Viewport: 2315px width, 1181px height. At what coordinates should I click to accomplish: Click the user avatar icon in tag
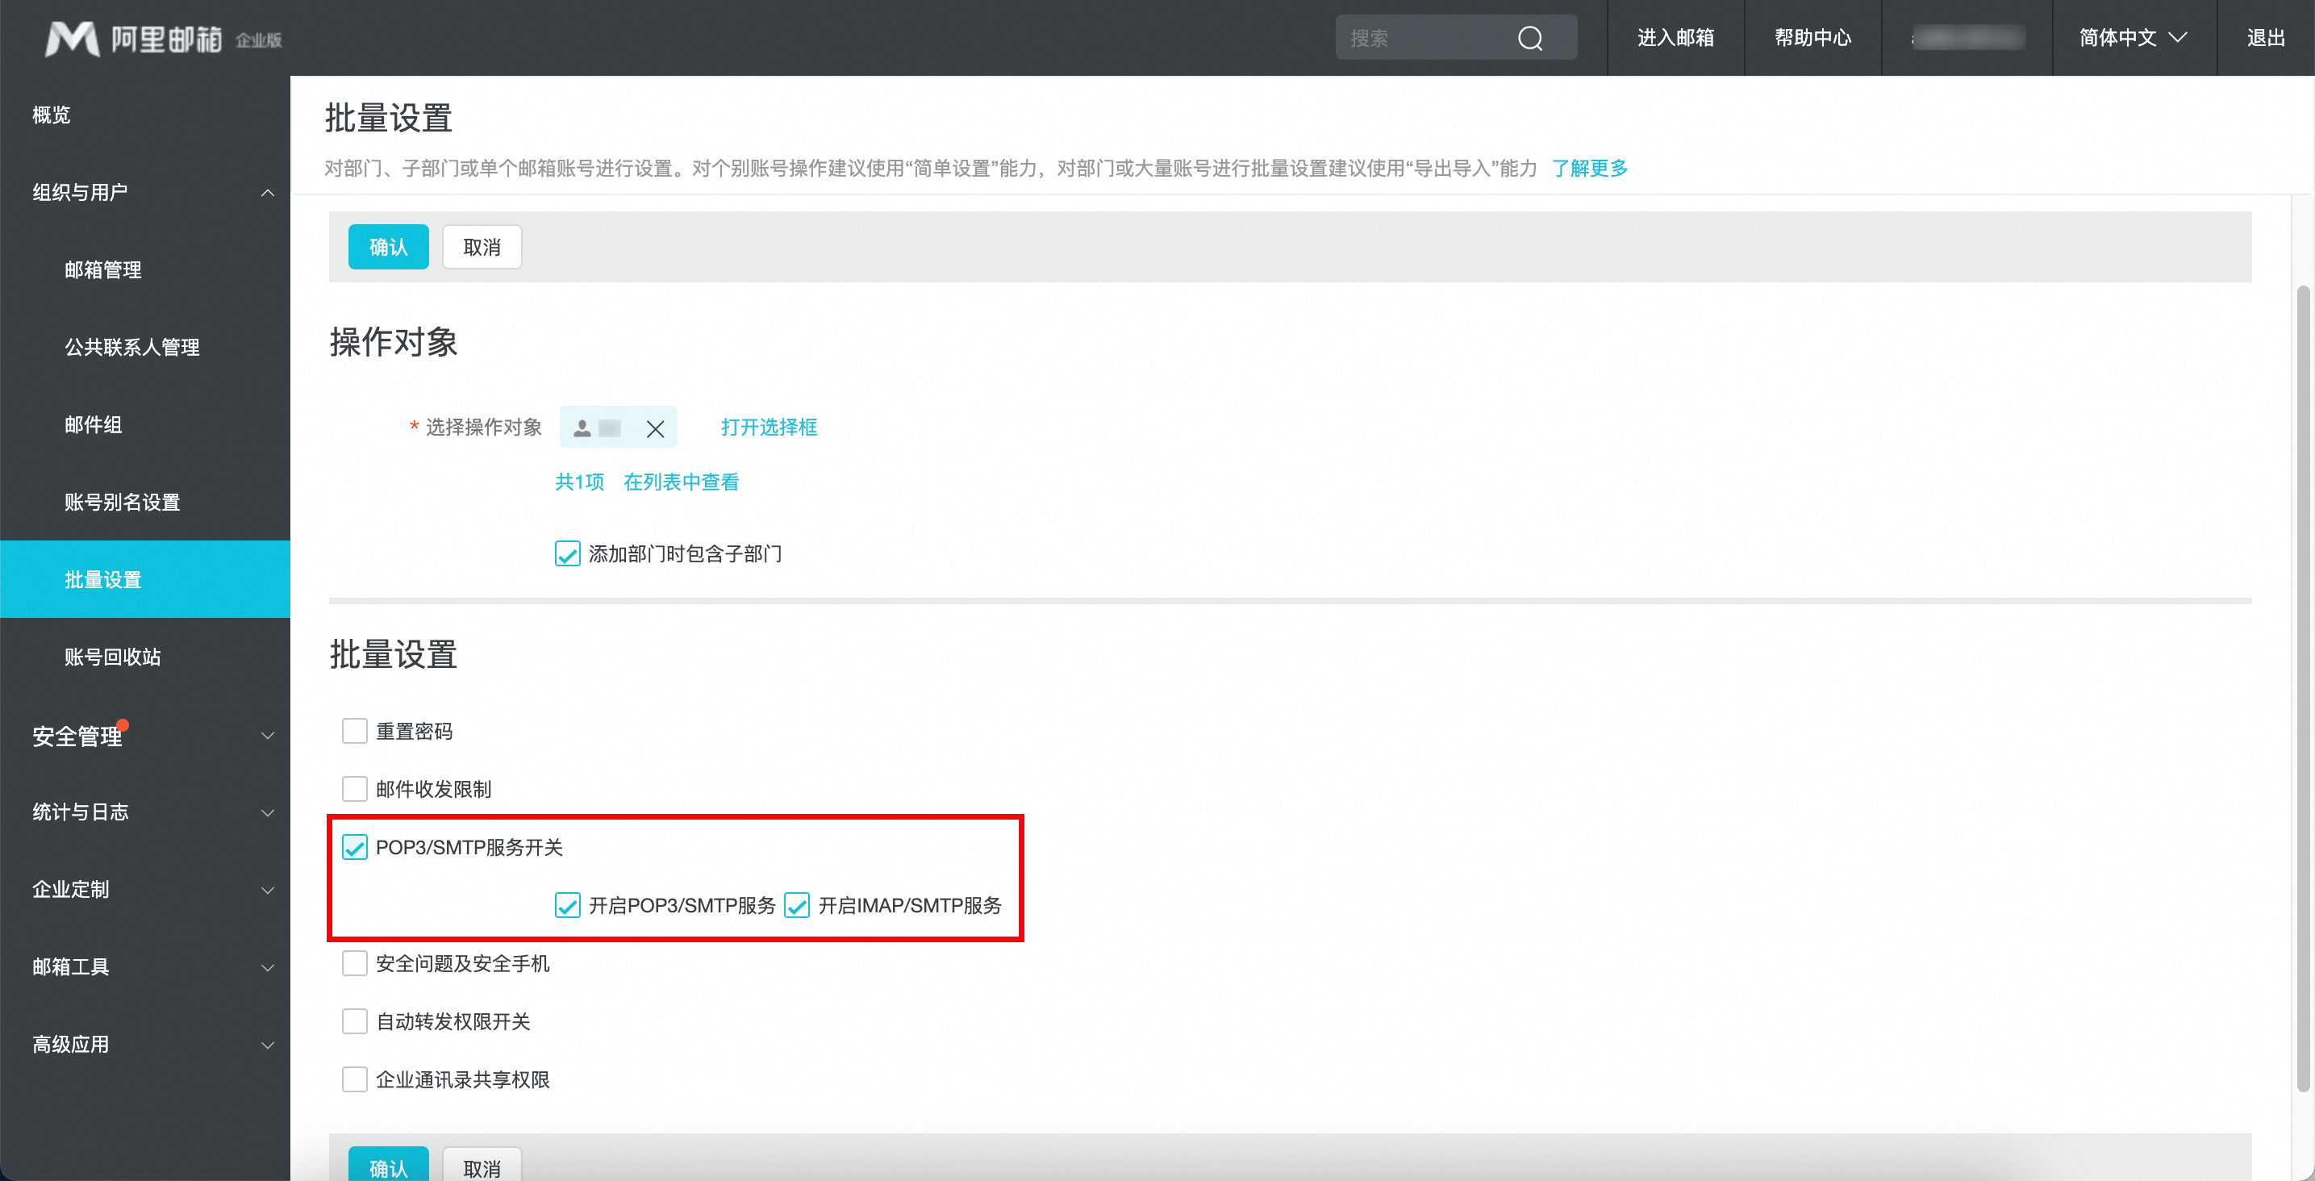(x=582, y=428)
